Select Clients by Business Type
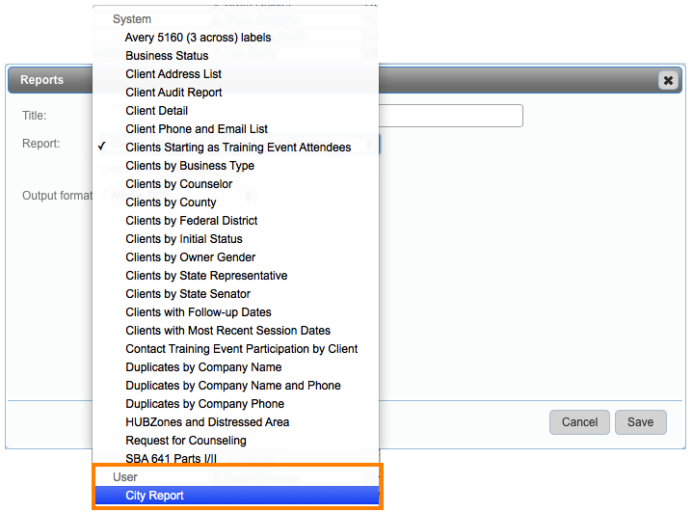The width and height of the screenshot is (692, 512). click(190, 166)
